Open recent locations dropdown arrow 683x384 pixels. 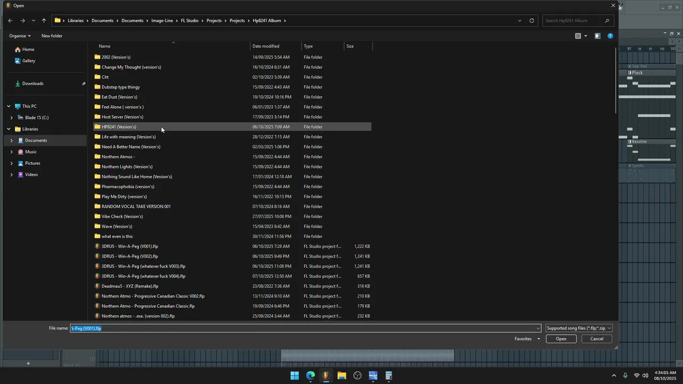pyautogui.click(x=34, y=21)
